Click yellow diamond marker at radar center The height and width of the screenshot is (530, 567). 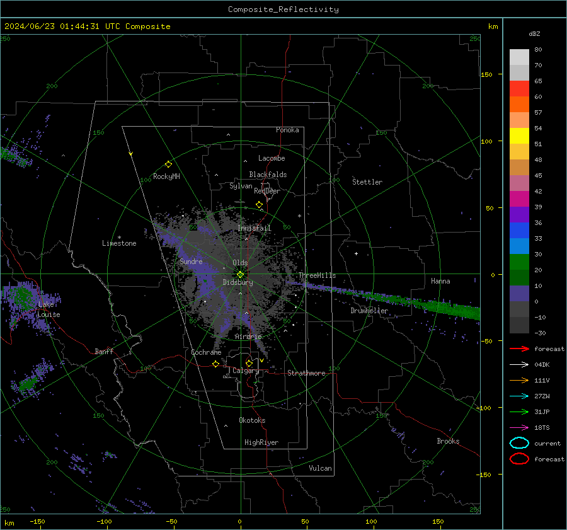click(x=241, y=274)
